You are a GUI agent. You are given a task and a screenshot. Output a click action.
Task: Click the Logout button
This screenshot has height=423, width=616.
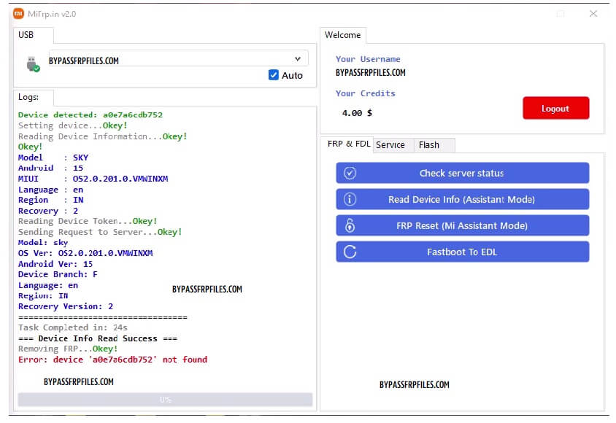point(555,108)
